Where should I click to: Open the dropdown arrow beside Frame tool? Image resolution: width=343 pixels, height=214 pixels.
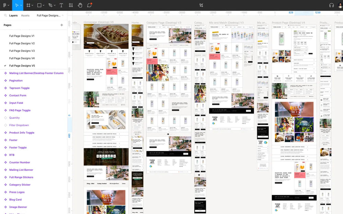(33, 6)
